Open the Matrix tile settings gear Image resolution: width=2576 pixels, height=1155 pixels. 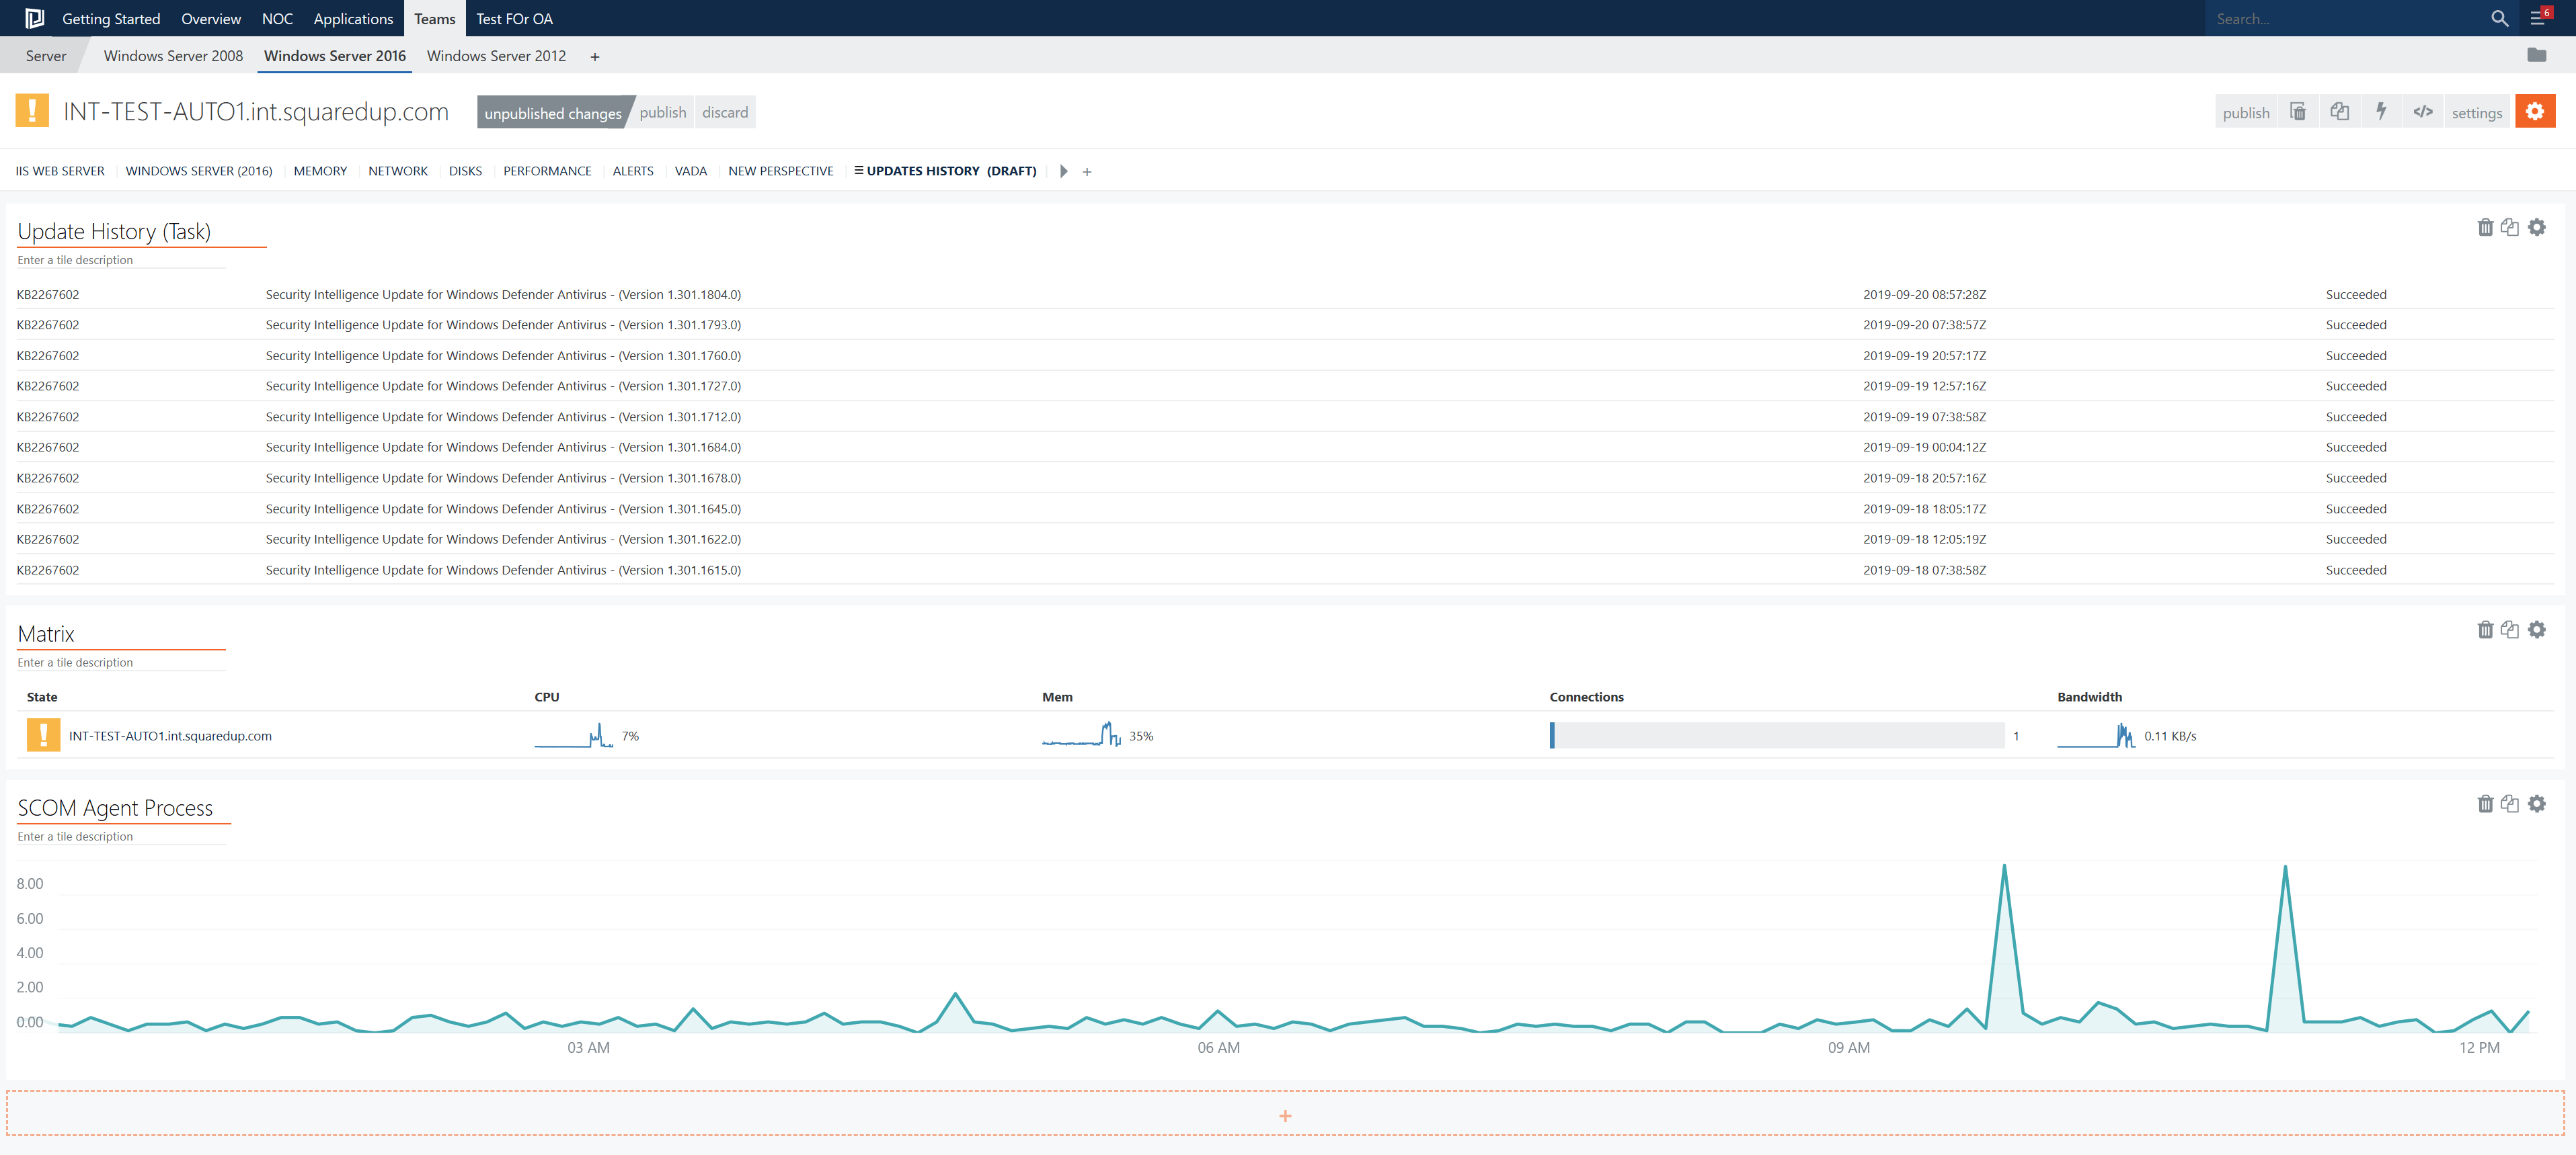[x=2537, y=630]
